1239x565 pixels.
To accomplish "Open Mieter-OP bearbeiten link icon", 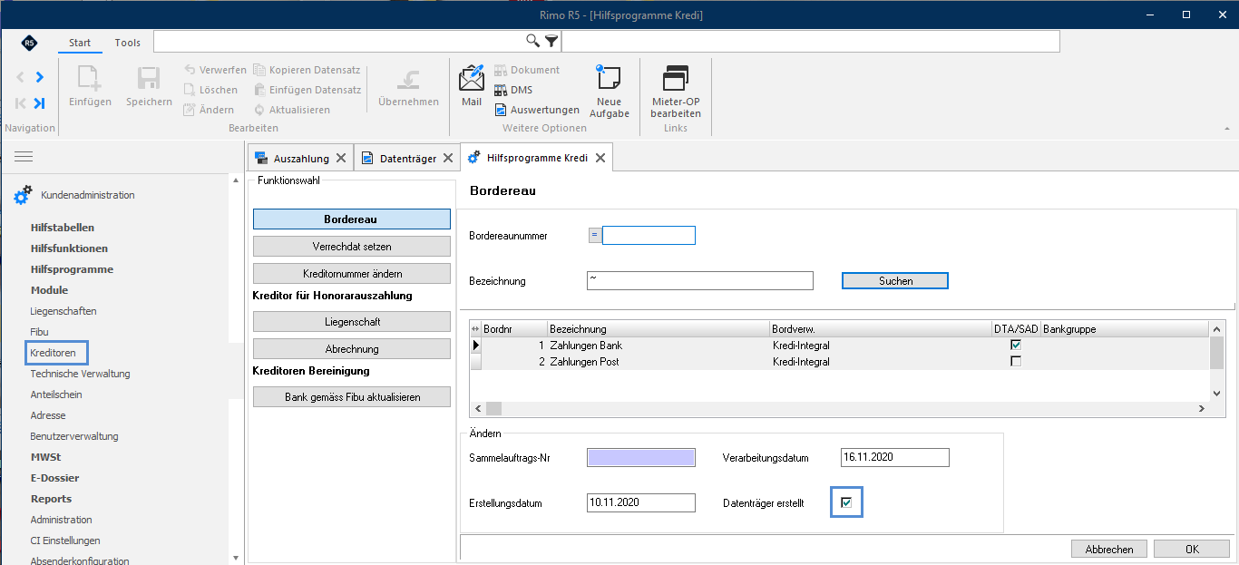I will (676, 79).
